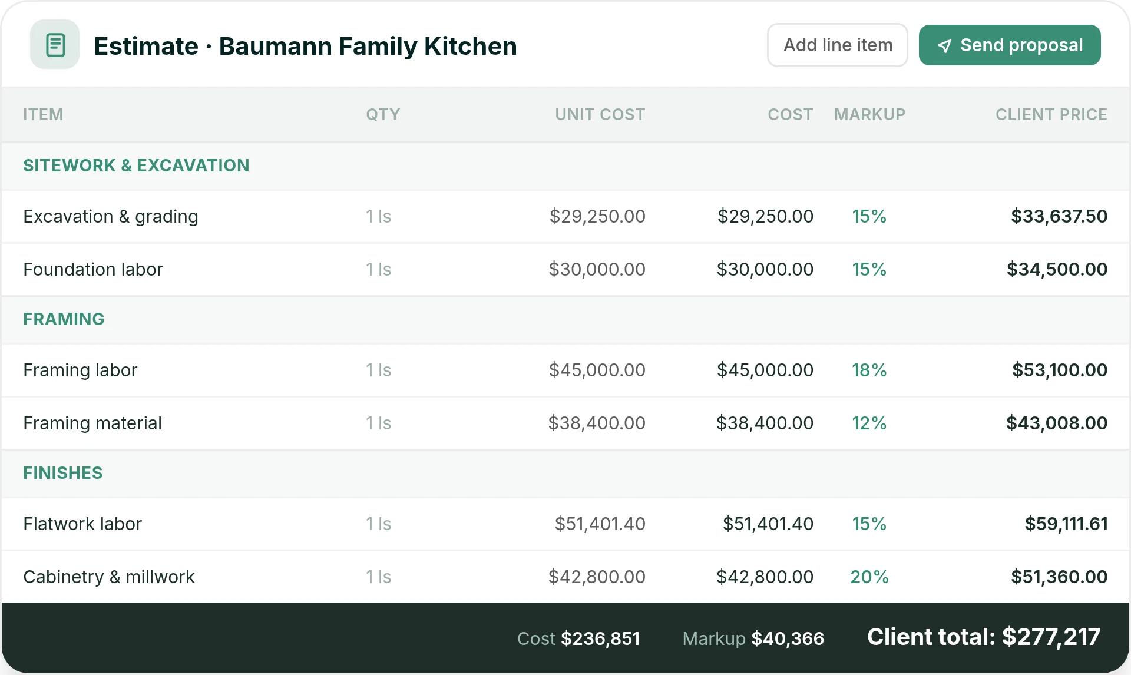Click the $38,400.00 unit cost for Framing material
Screen dimensions: 1131x675
pos(597,423)
